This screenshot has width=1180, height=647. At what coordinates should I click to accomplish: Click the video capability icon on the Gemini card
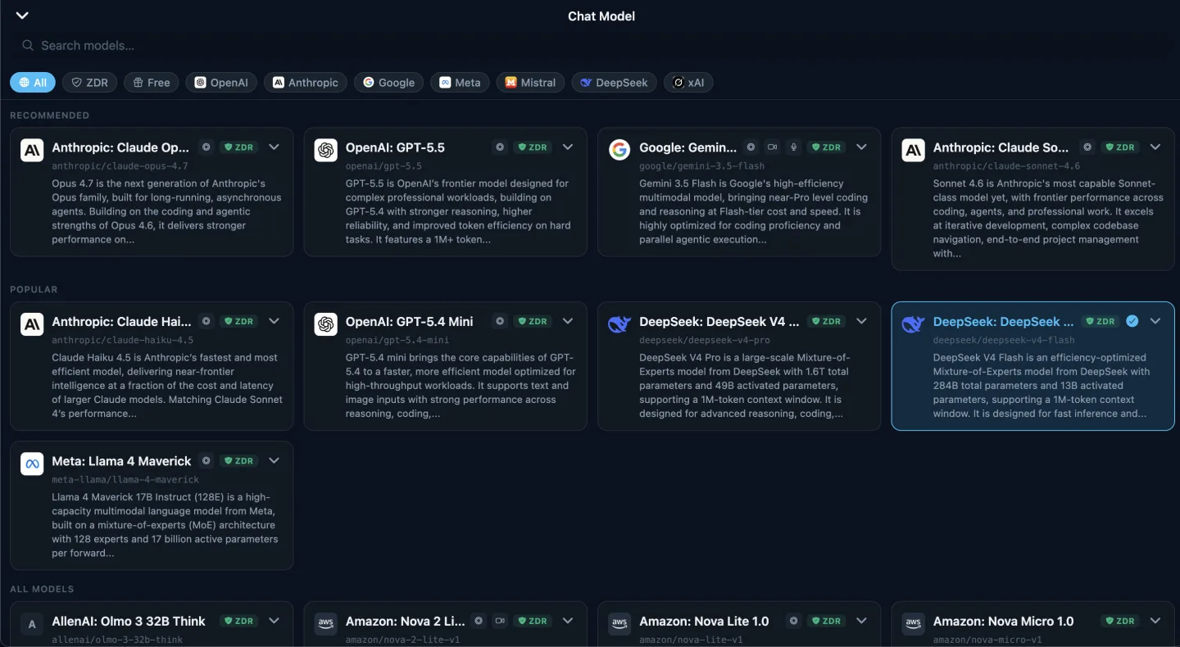pyautogui.click(x=772, y=147)
